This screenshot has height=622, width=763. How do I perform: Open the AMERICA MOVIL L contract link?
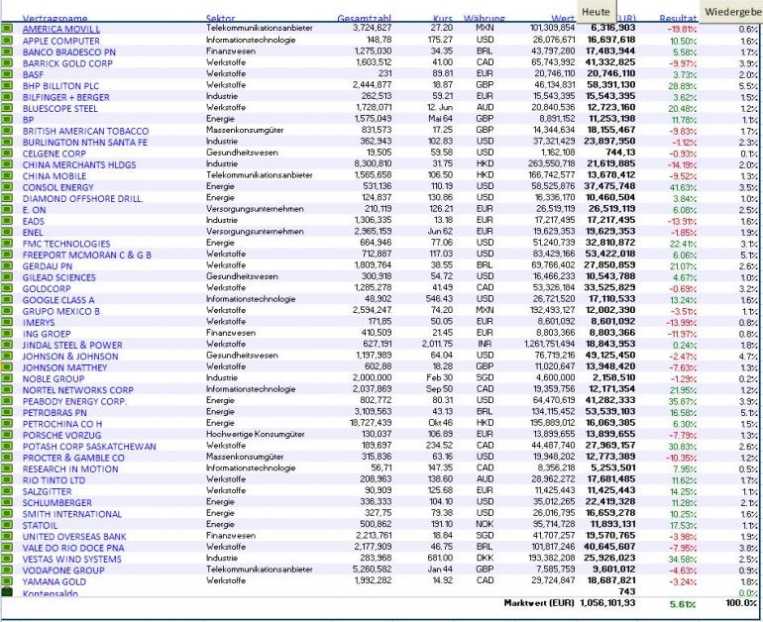pos(61,29)
